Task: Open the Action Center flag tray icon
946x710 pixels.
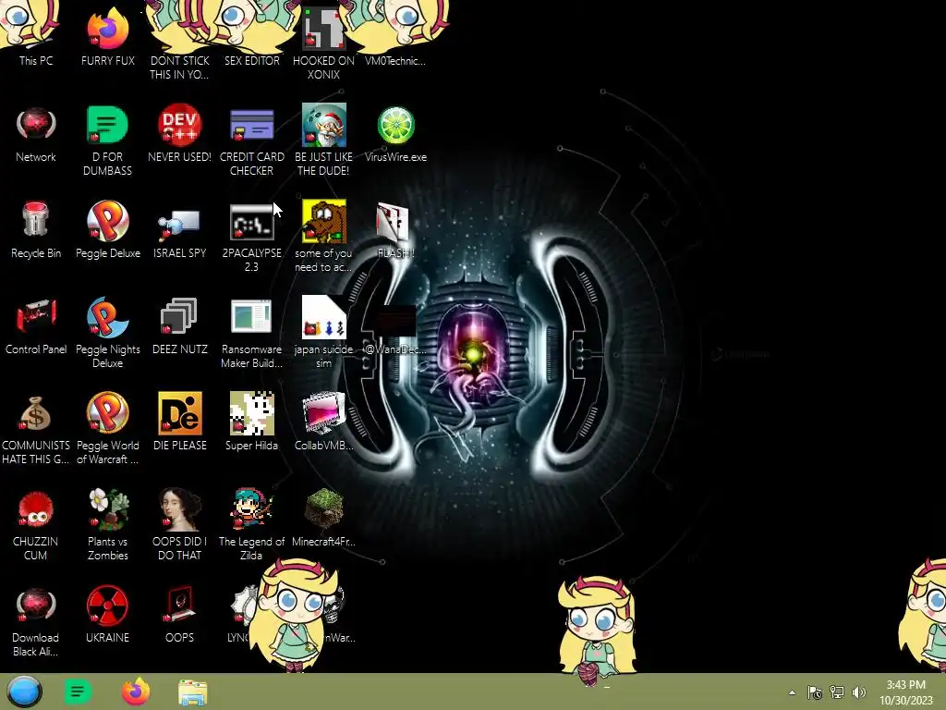Action: point(815,692)
